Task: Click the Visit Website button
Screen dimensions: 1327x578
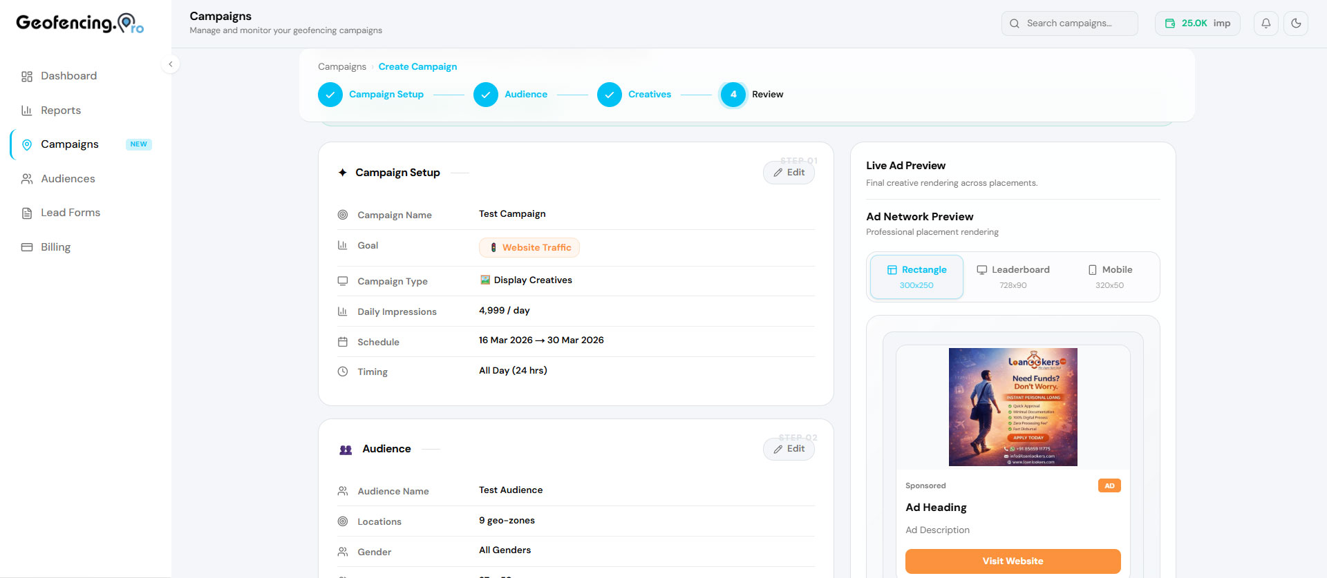Action: (1013, 561)
